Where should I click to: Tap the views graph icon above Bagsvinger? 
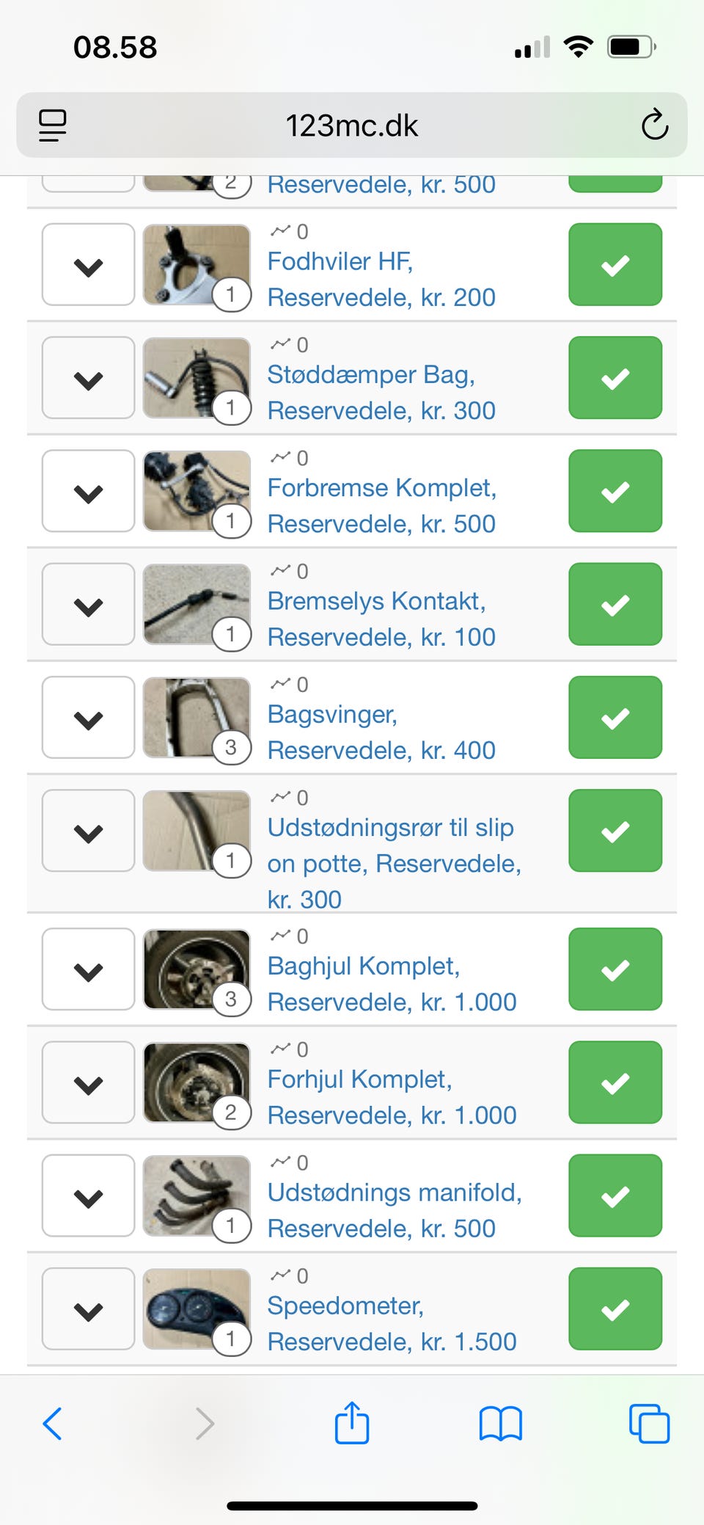[280, 684]
